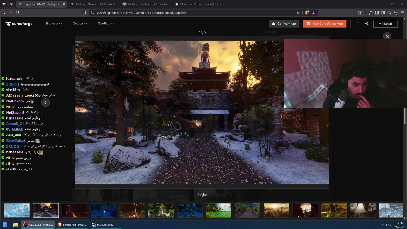Close the gallery lightbox with X
Image resolution: width=407 pixels, height=229 pixels.
tap(387, 36)
